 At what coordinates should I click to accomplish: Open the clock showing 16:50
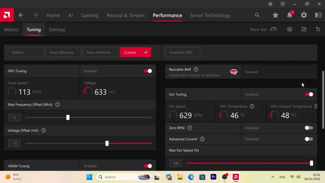click(x=312, y=177)
